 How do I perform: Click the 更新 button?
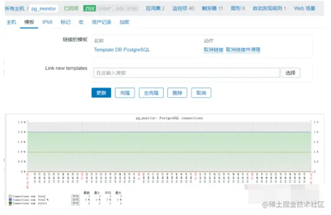pos(101,93)
